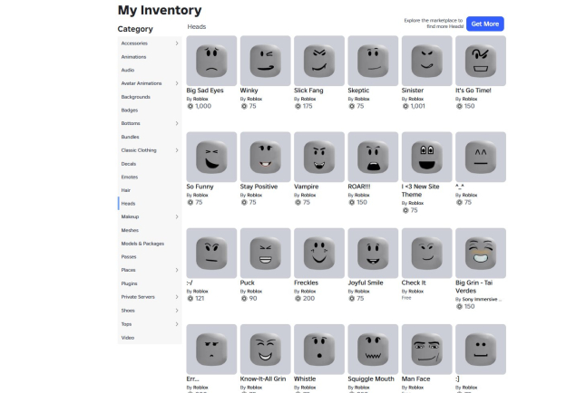Select the Decals category
This screenshot has width=576, height=393.
pyautogui.click(x=129, y=164)
